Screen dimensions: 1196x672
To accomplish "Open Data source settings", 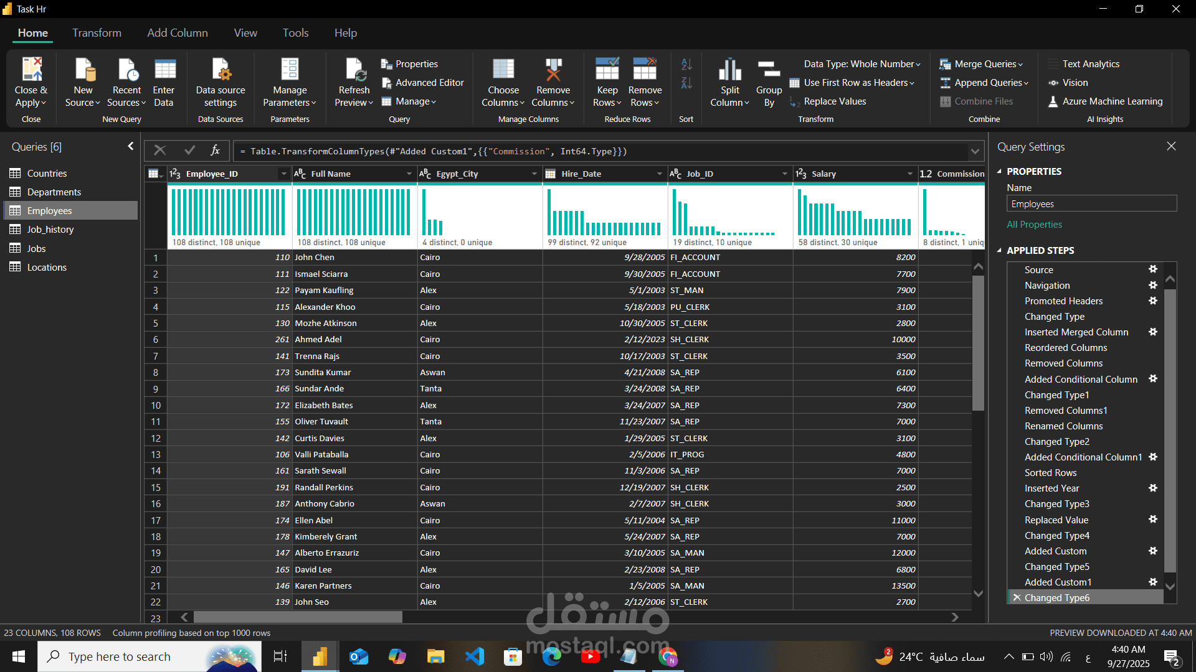I will point(221,70).
